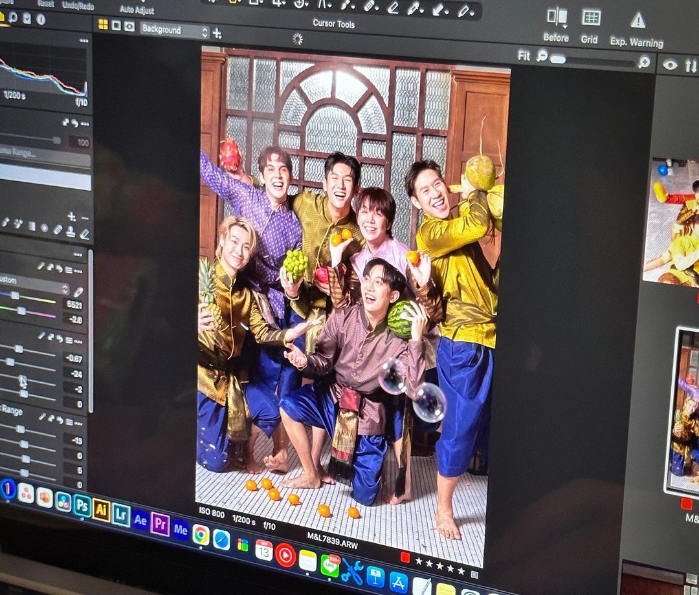Toggle the Grid overlay
This screenshot has height=595, width=699.
(x=591, y=18)
